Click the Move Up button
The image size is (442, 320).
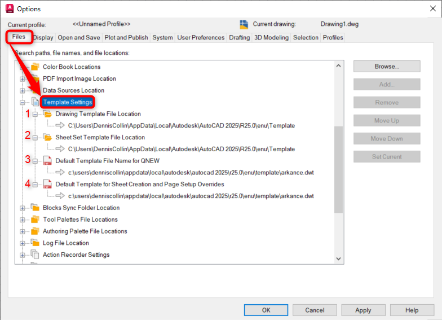pyautogui.click(x=387, y=121)
